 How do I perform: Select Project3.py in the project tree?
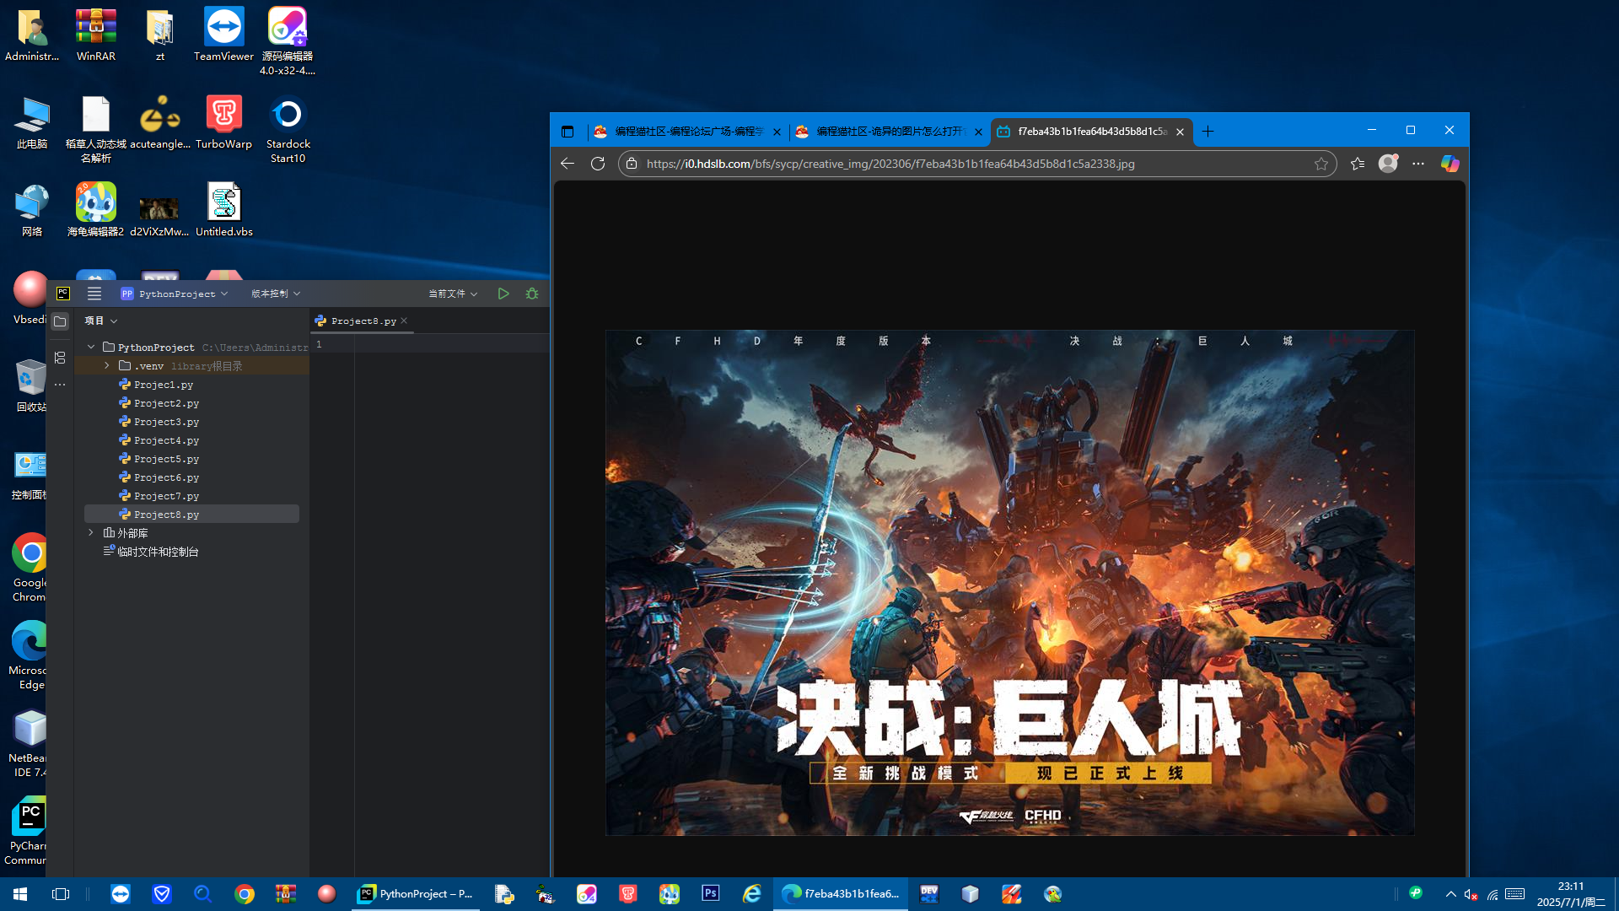166,422
